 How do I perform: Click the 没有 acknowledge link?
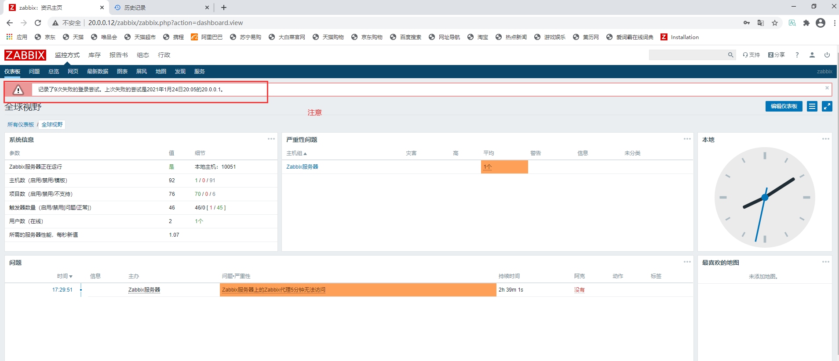(x=580, y=290)
